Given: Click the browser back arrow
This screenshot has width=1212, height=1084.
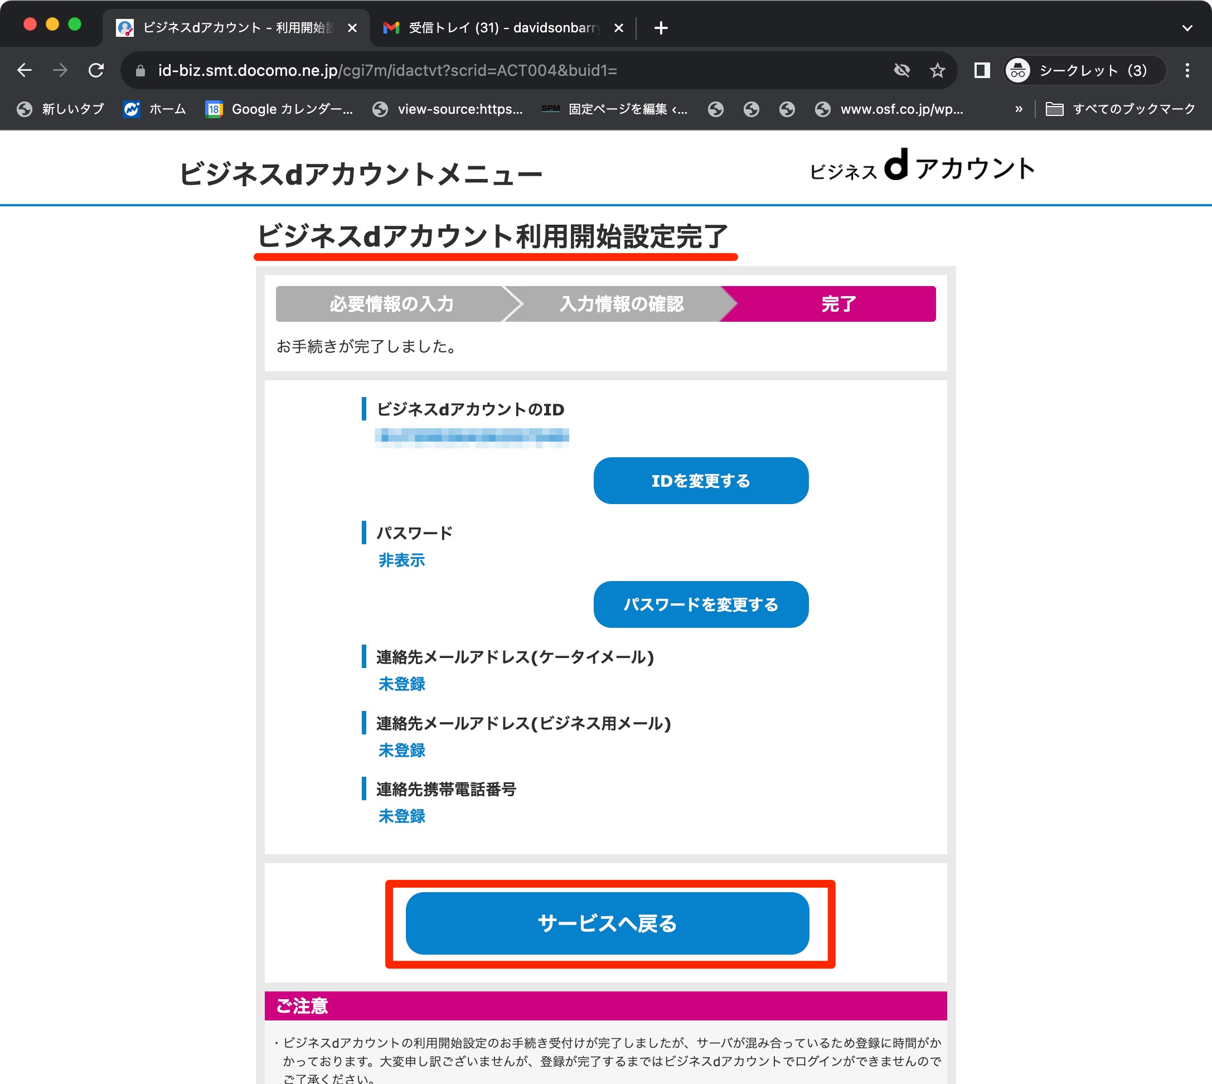Looking at the screenshot, I should click(25, 70).
